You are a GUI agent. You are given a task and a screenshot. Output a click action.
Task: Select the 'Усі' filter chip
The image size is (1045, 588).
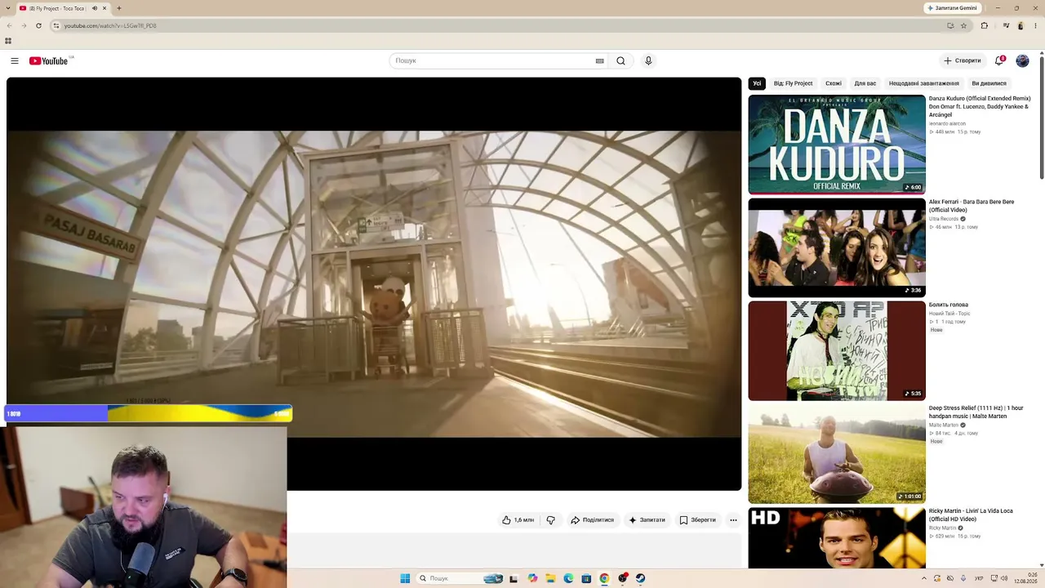(757, 83)
